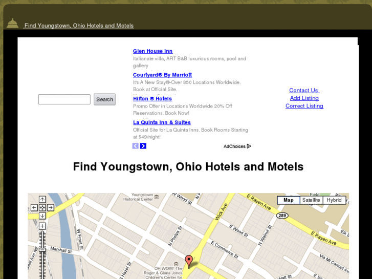Recenter map with the center pan icon

click(x=42, y=207)
